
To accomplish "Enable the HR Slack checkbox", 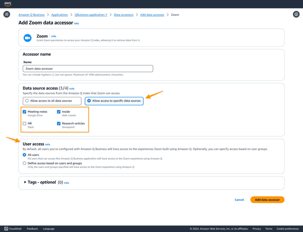I will [x=24, y=123].
